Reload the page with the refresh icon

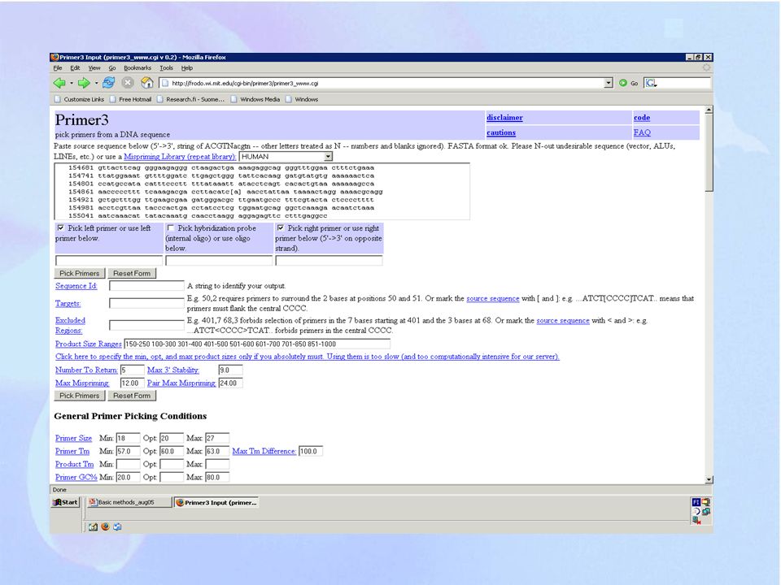pos(108,83)
